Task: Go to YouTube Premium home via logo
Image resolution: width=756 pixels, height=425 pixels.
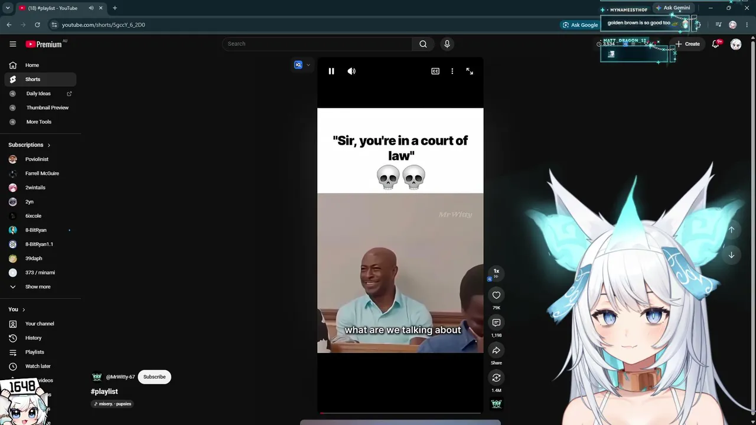Action: point(44,44)
